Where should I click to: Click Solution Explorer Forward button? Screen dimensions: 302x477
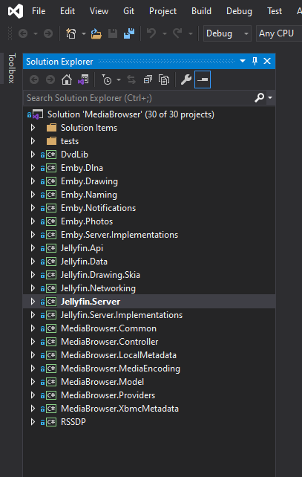[x=50, y=80]
